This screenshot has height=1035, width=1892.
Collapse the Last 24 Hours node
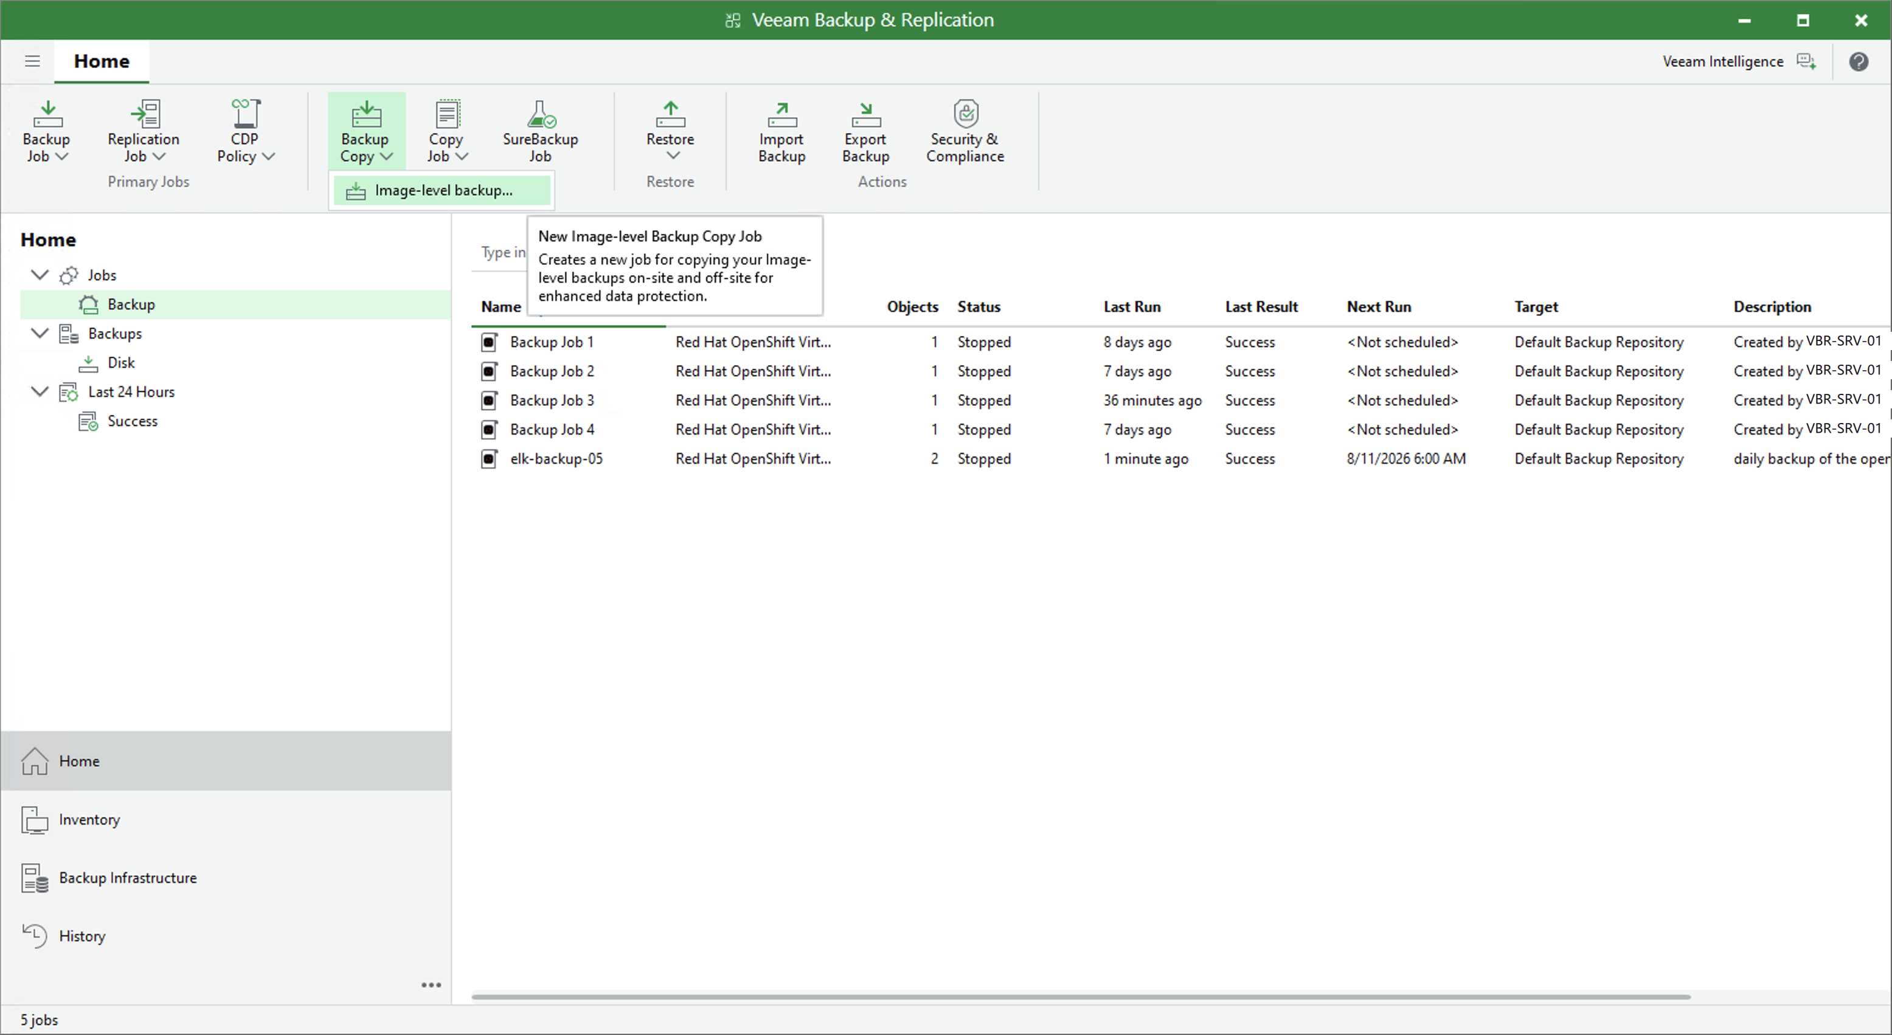pos(40,391)
